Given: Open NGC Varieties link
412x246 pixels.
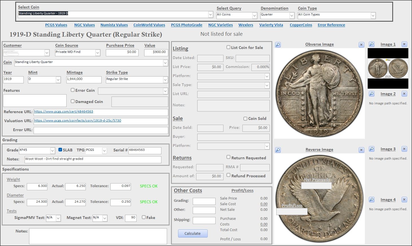Looking at the screenshot, I should pyautogui.click(x=220, y=25).
